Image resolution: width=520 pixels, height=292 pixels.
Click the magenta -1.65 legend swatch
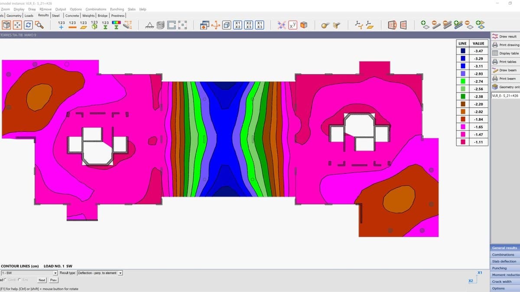tap(463, 127)
